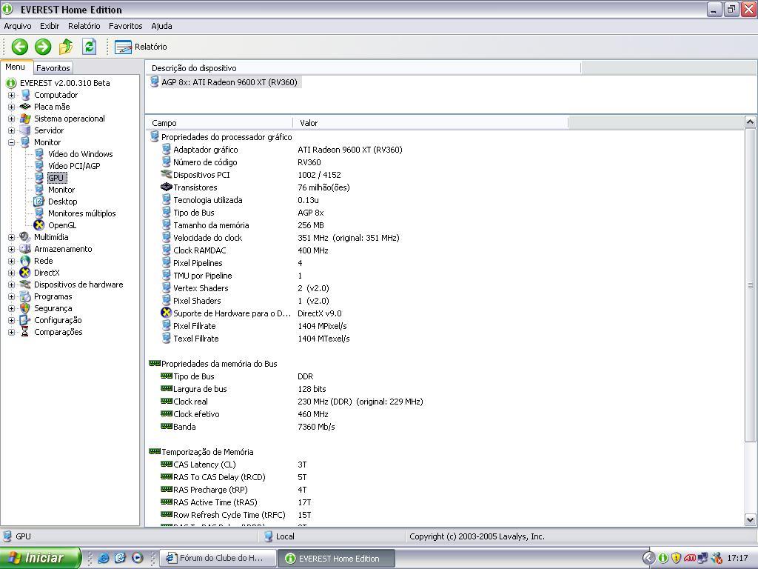Expand the Configuração tree node
Screen dimensions: 758x569
tap(12, 320)
